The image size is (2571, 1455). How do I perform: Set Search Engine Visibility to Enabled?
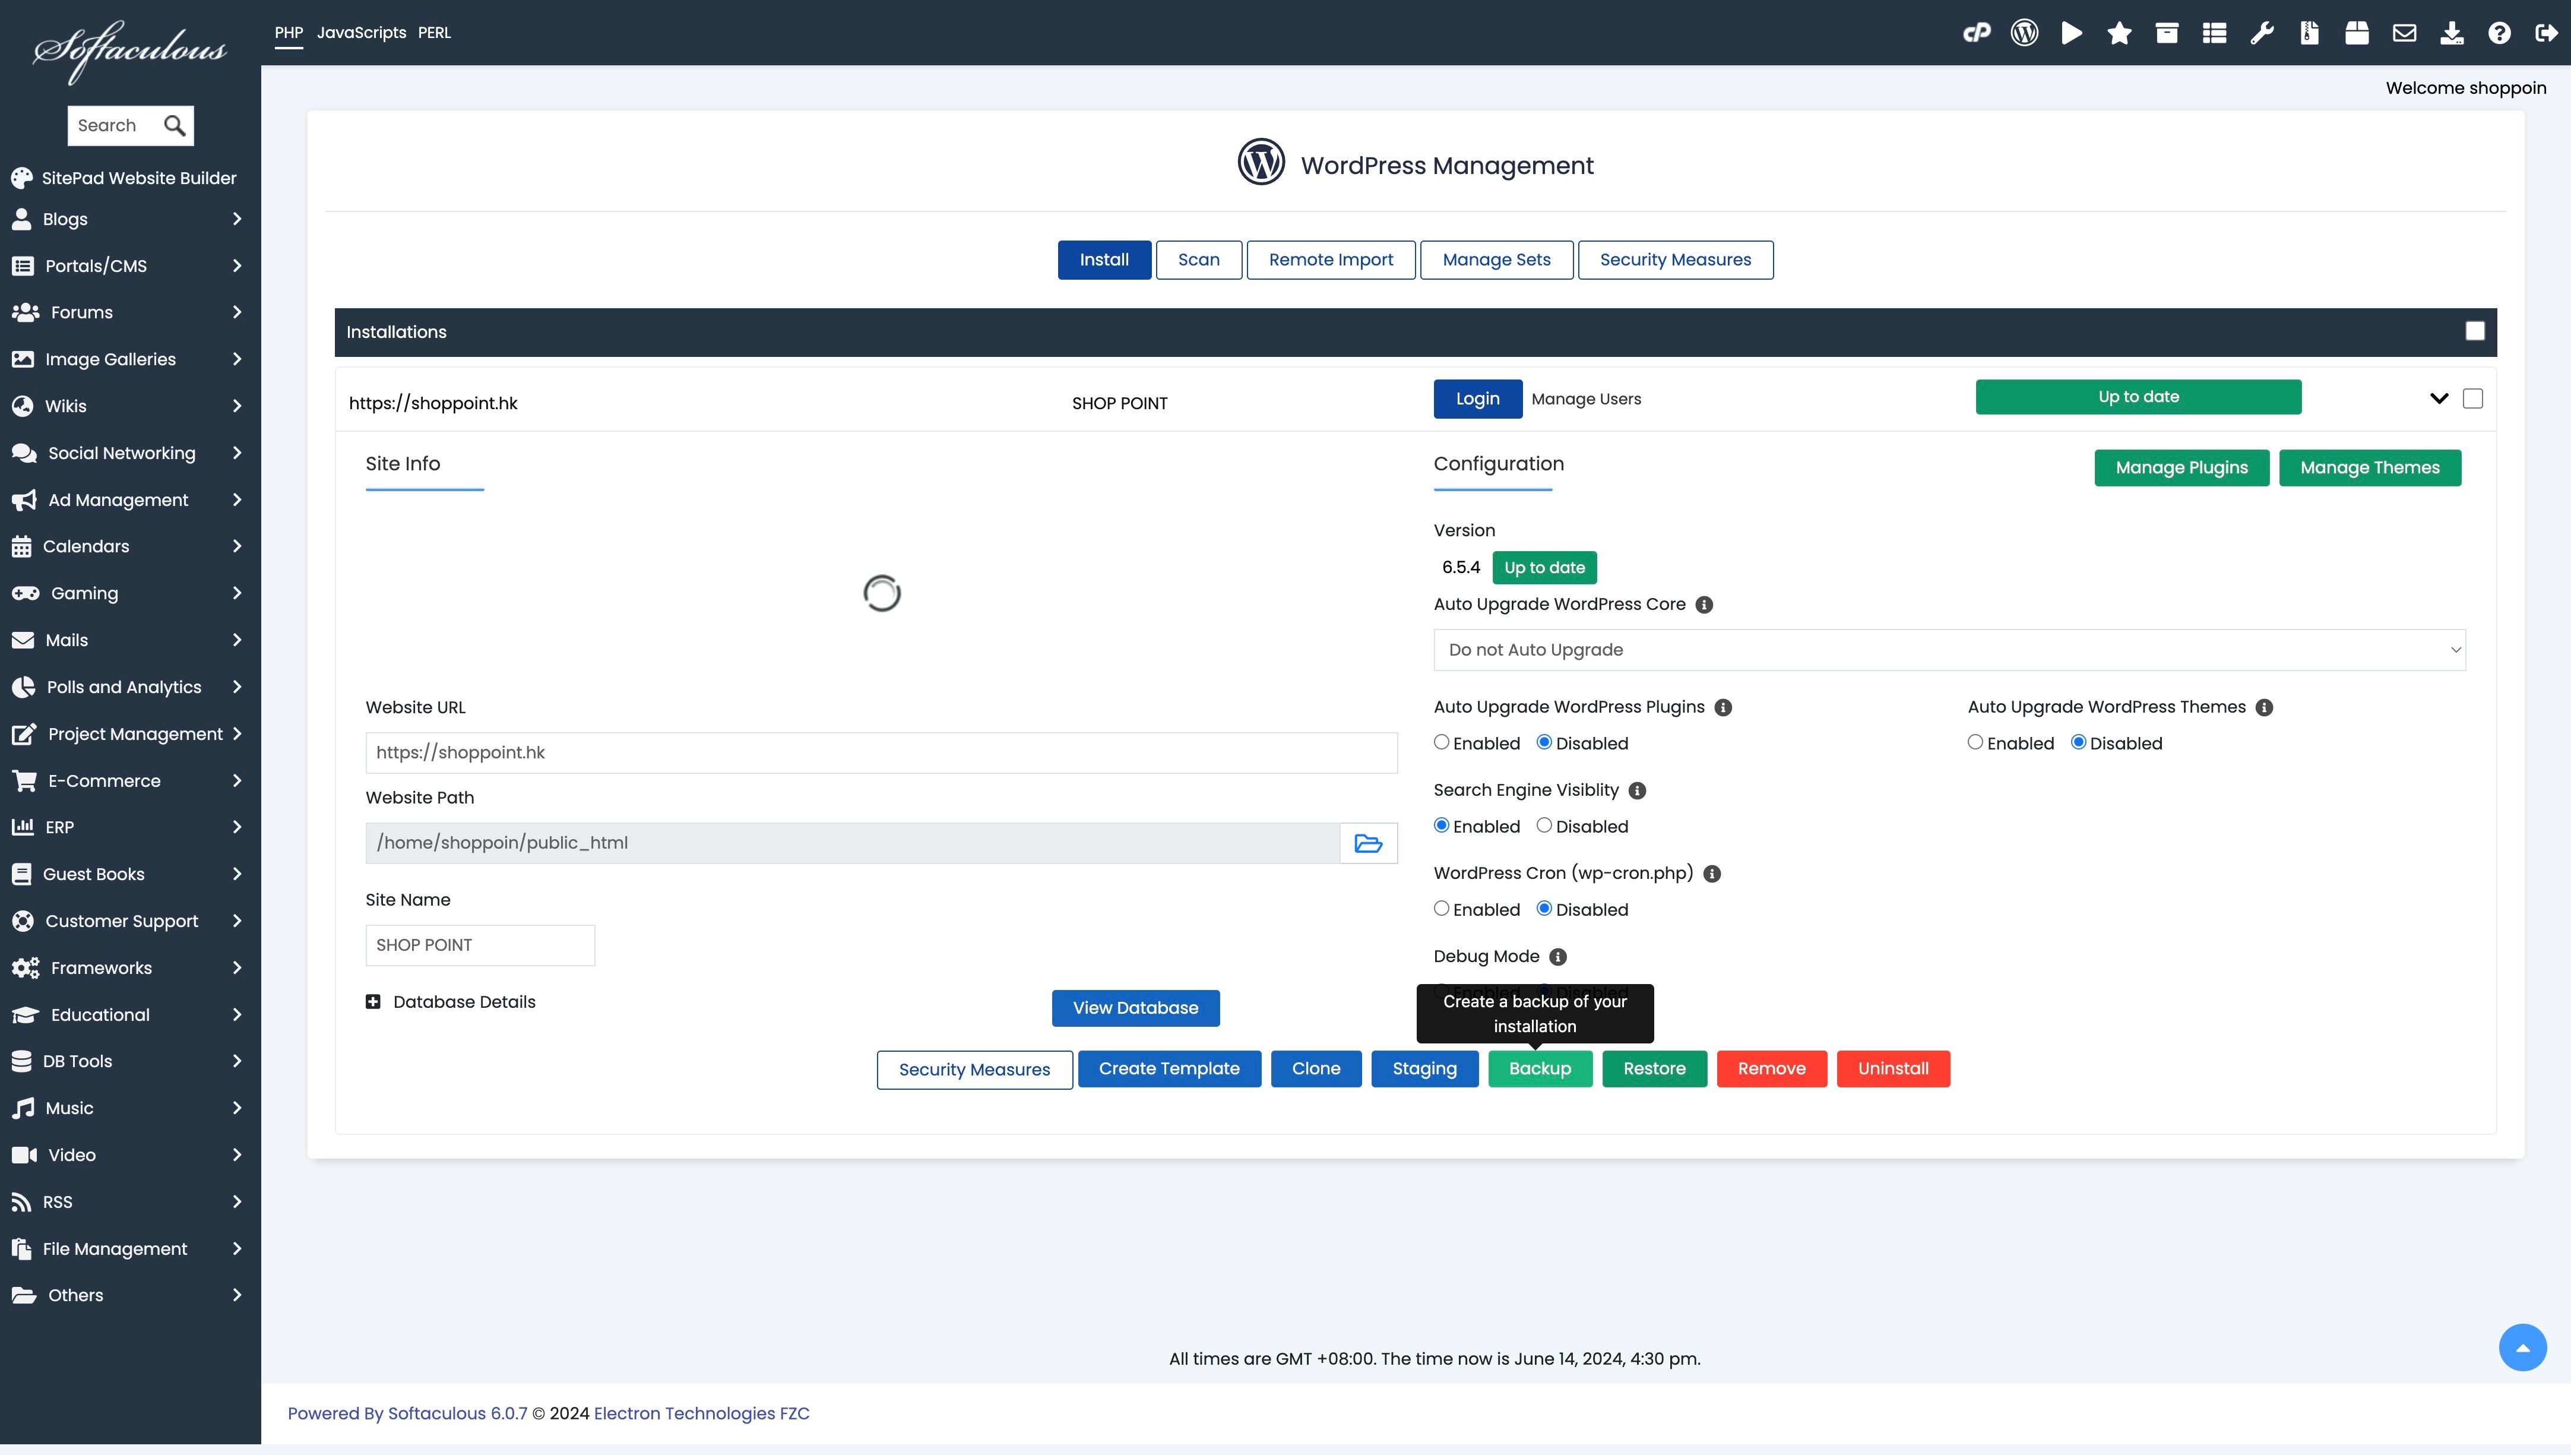point(1441,825)
